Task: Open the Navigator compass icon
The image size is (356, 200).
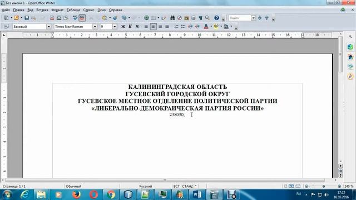Action: coord(180,18)
